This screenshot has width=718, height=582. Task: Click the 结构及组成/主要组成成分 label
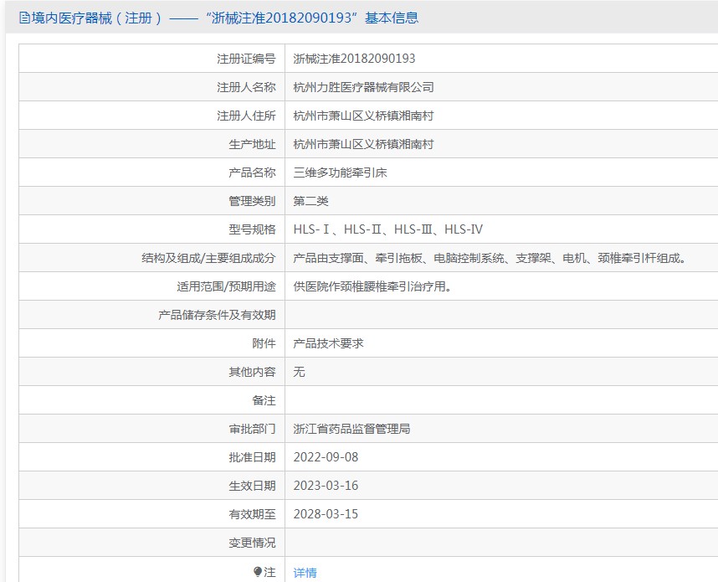coord(209,258)
